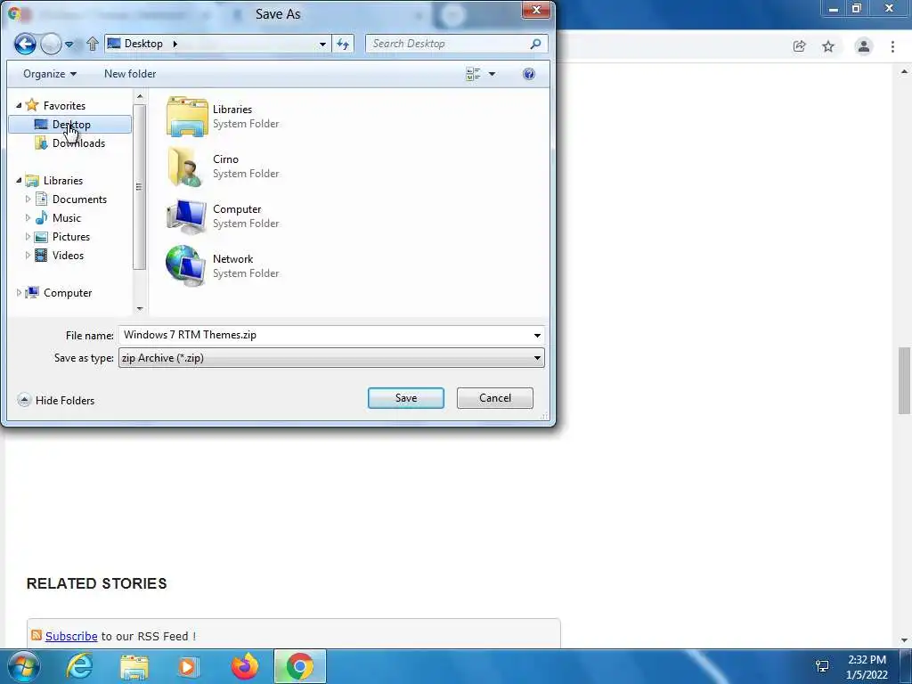Screen dimensions: 912x684
Task: Open Windows Media Player from taskbar
Action: (x=188, y=666)
